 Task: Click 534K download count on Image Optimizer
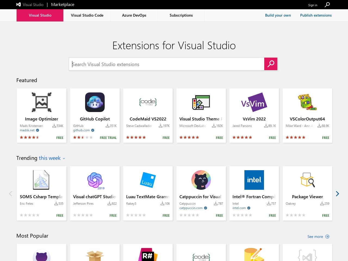pyautogui.click(x=58, y=126)
